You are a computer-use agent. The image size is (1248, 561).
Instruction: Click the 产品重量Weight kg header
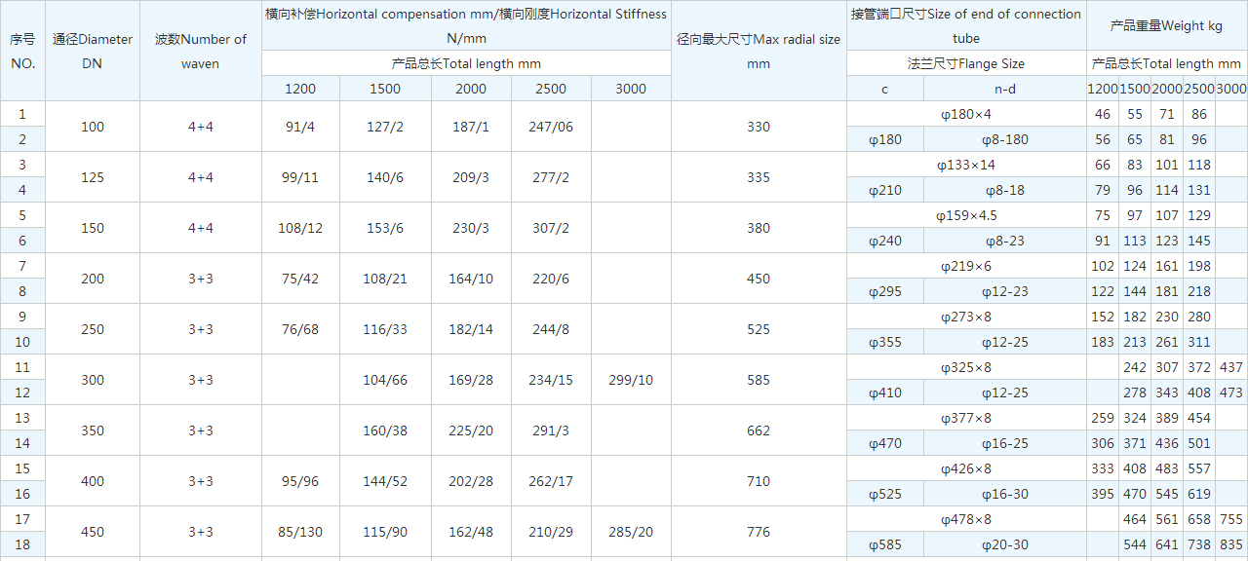[1166, 25]
